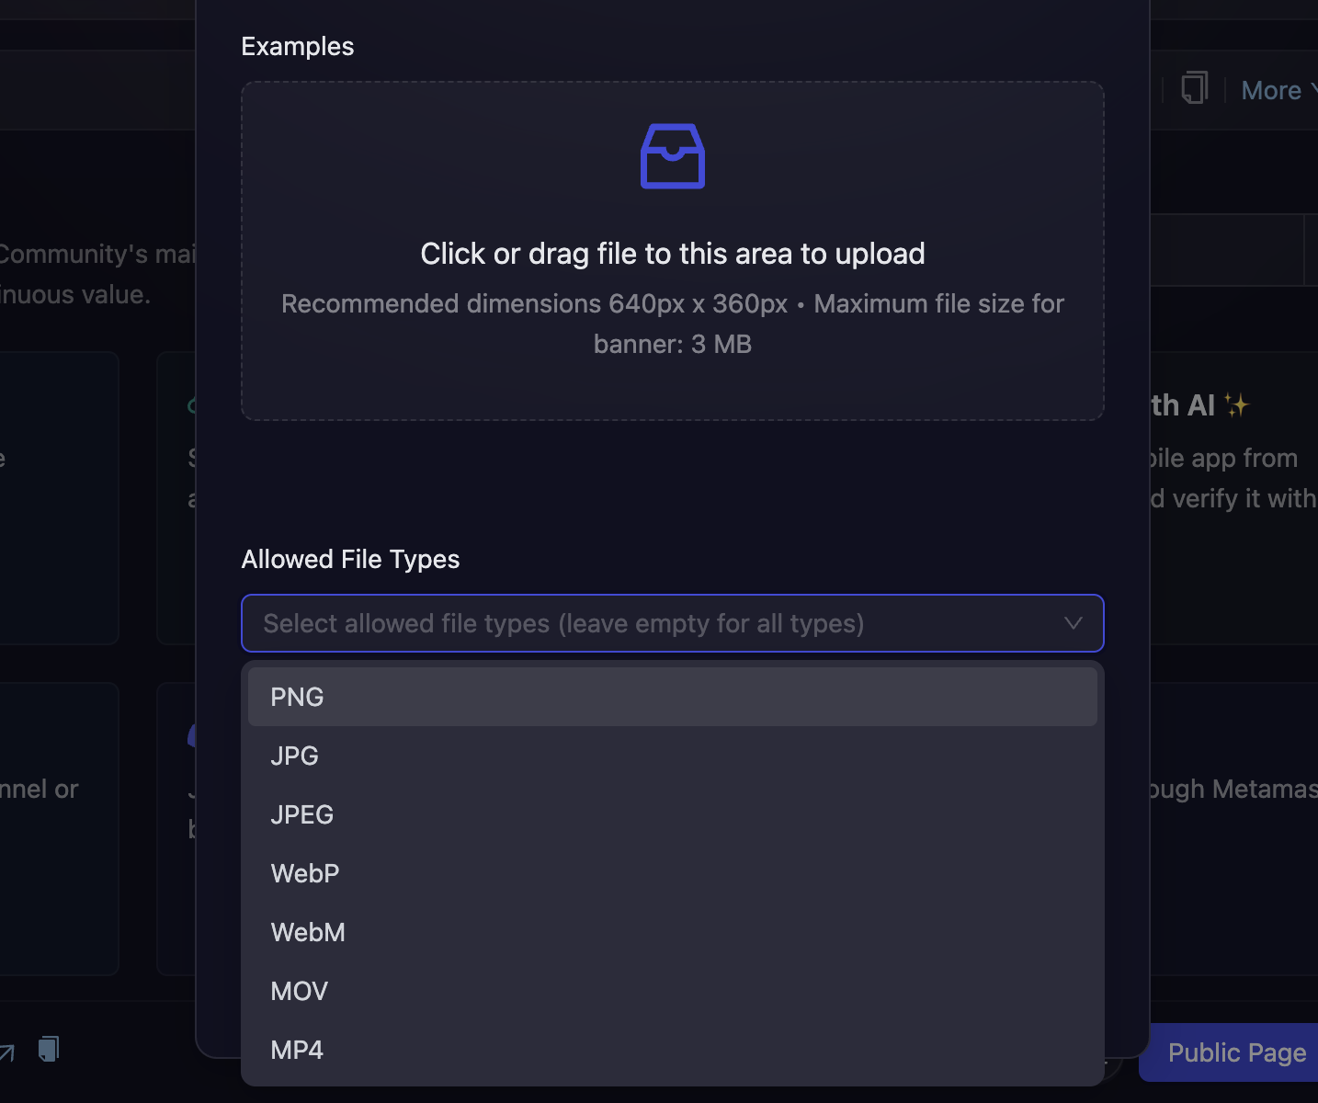Image resolution: width=1318 pixels, height=1103 pixels.
Task: Collapse the dropdown using its chevron arrow
Action: point(1073,623)
